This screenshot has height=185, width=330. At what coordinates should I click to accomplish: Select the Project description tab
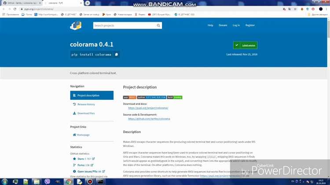pyautogui.click(x=92, y=95)
